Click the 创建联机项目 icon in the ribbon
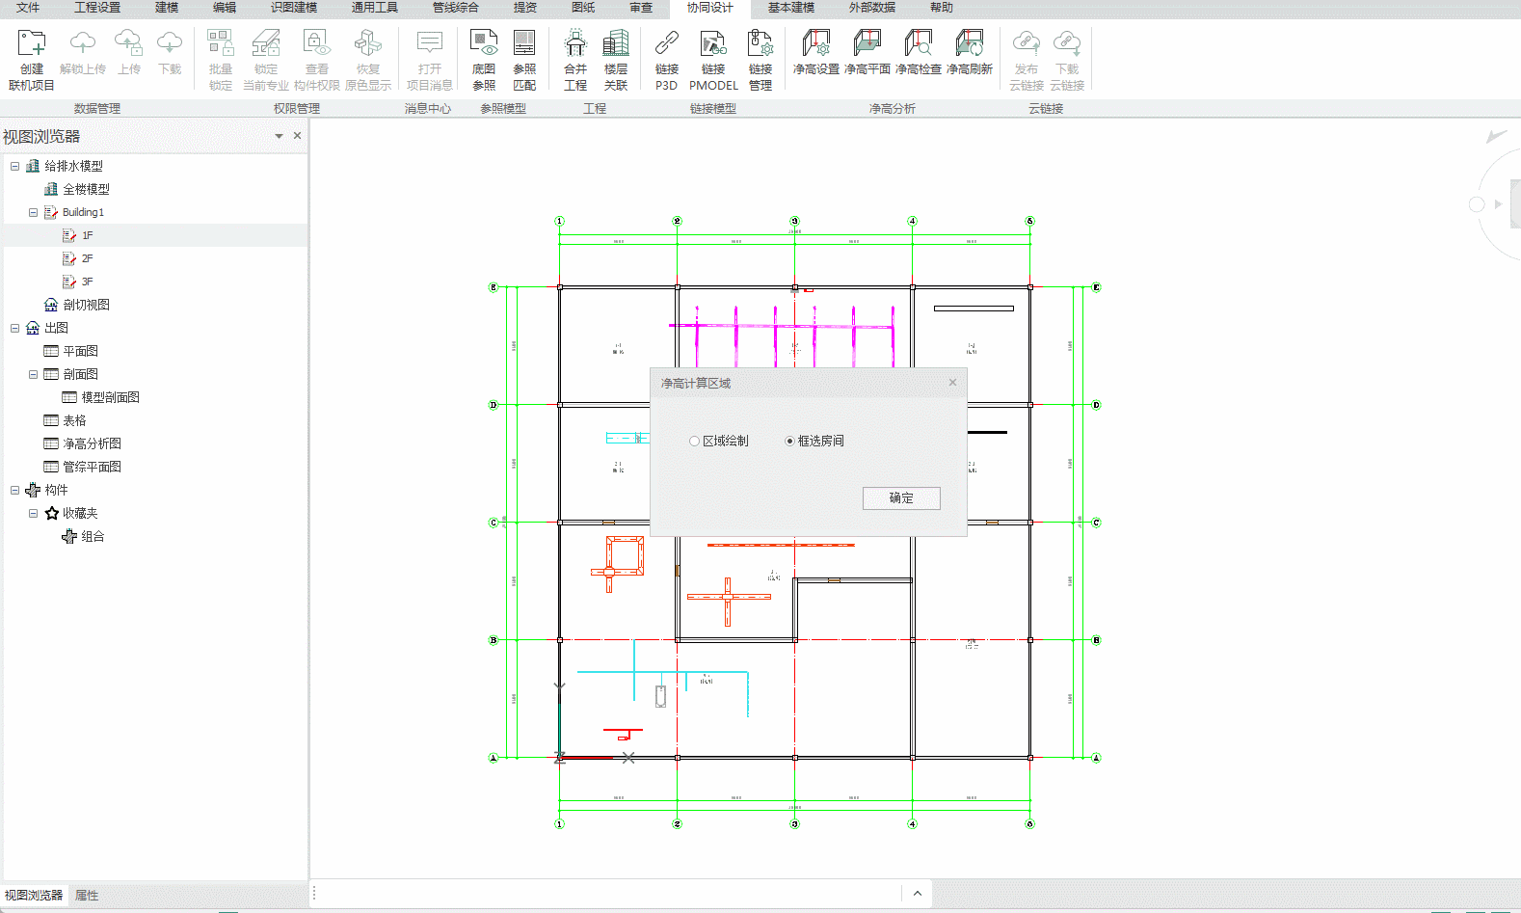The width and height of the screenshot is (1521, 913). 32,43
